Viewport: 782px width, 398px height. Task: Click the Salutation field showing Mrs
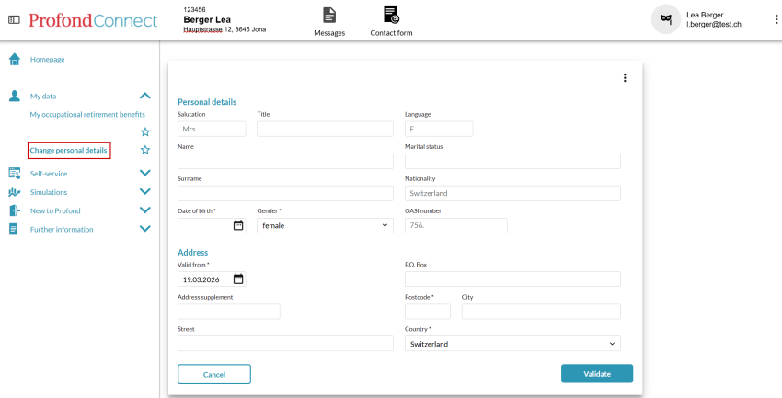coord(212,129)
